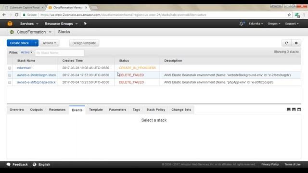Click the Design template button

pos(84,43)
